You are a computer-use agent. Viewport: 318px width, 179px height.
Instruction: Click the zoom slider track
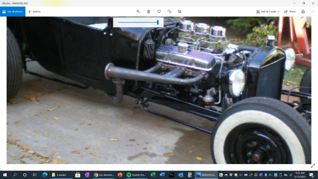(138, 22)
